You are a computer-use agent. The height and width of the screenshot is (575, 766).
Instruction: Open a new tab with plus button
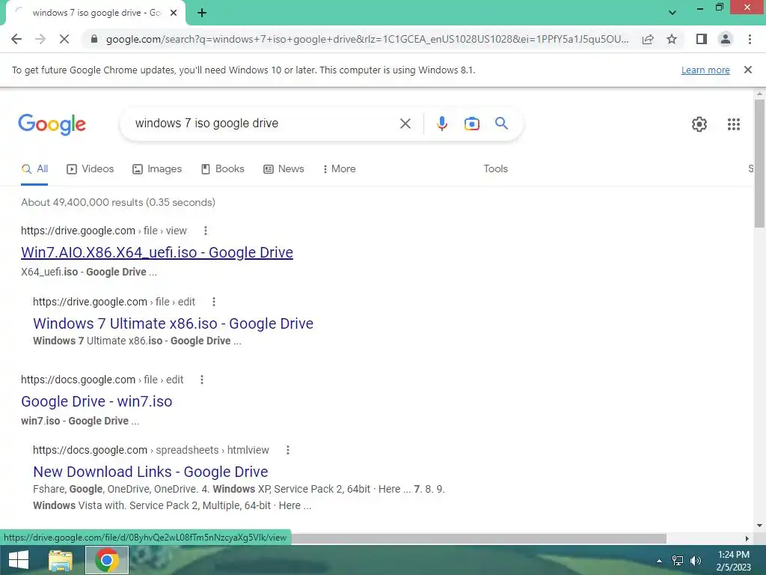pyautogui.click(x=202, y=13)
